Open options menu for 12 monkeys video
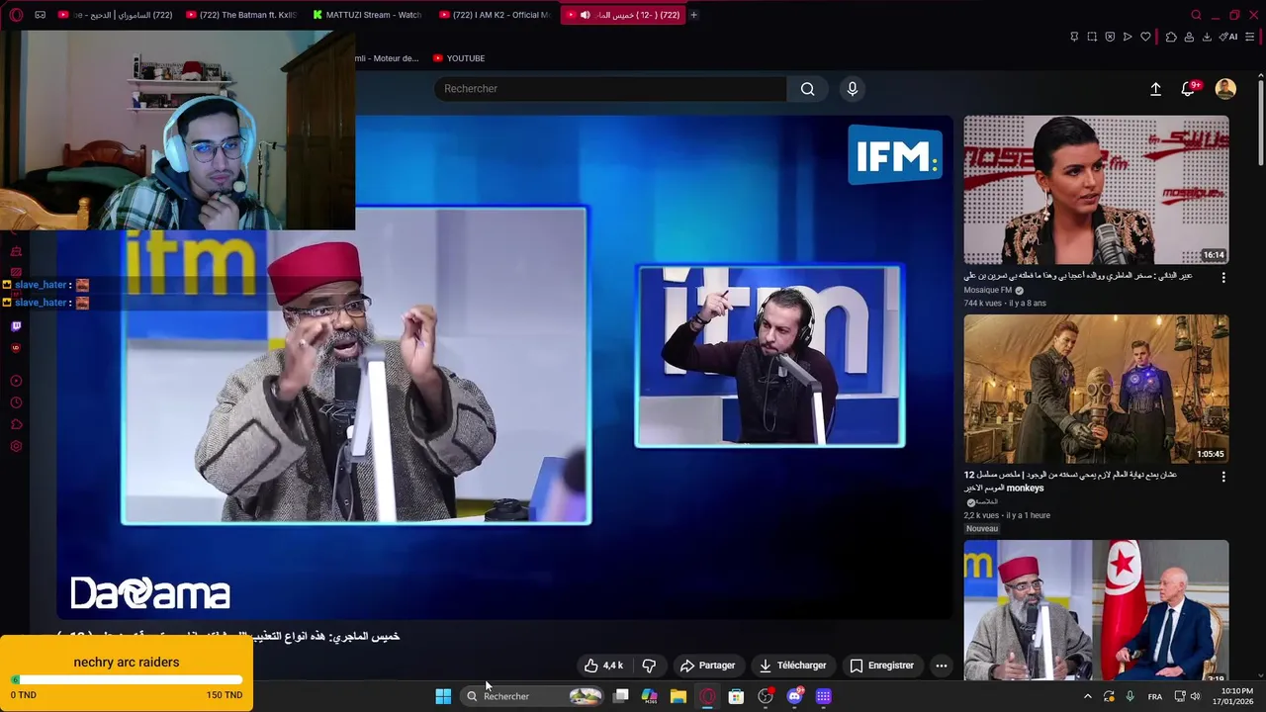The image size is (1266, 712). tap(1223, 477)
